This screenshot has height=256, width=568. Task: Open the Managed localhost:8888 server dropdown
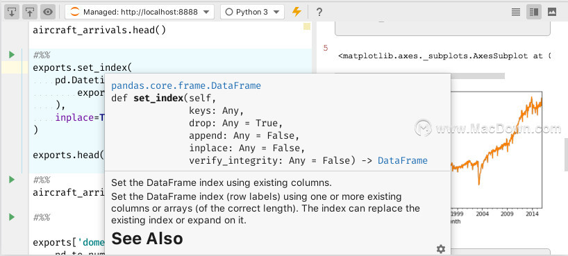tap(140, 12)
